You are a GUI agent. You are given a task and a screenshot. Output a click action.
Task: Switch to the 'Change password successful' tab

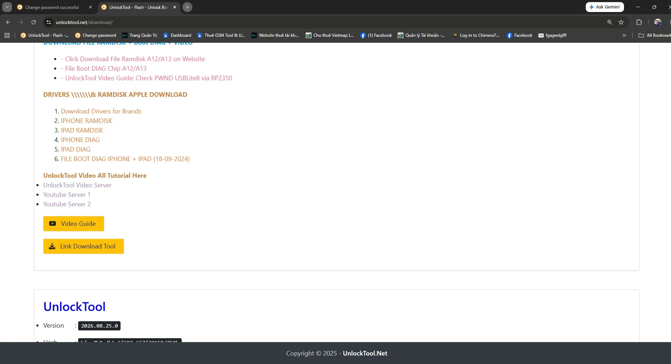(52, 7)
